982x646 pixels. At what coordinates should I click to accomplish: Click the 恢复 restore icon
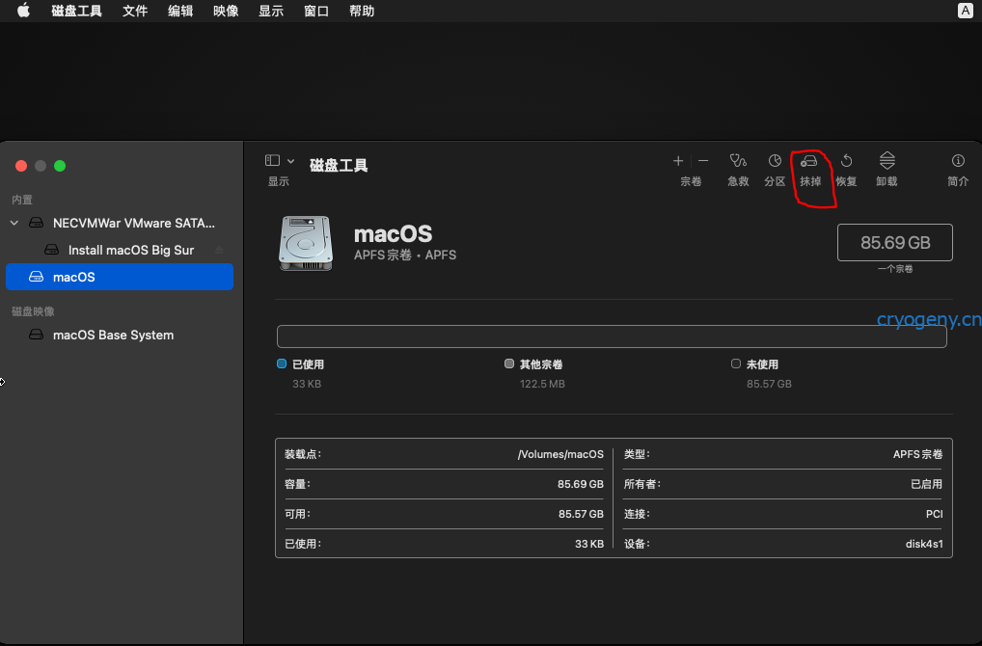846,161
